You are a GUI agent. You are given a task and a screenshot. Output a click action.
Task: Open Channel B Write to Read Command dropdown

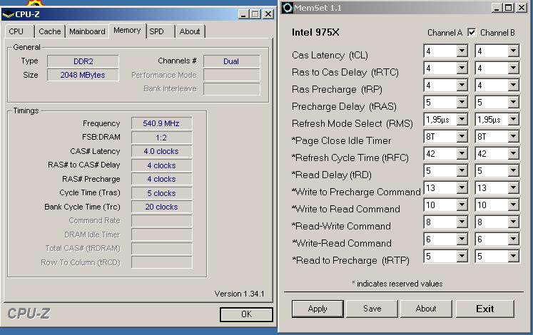point(513,205)
